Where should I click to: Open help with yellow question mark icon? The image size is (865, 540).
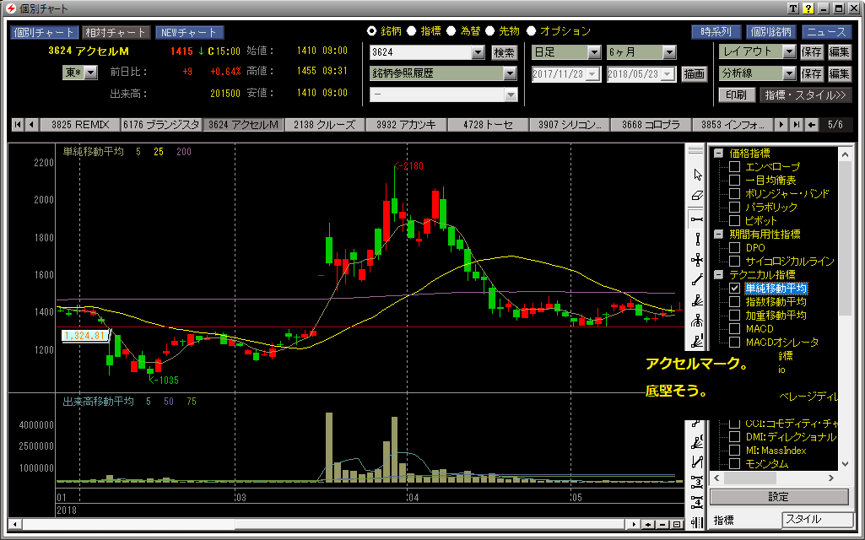pos(808,8)
